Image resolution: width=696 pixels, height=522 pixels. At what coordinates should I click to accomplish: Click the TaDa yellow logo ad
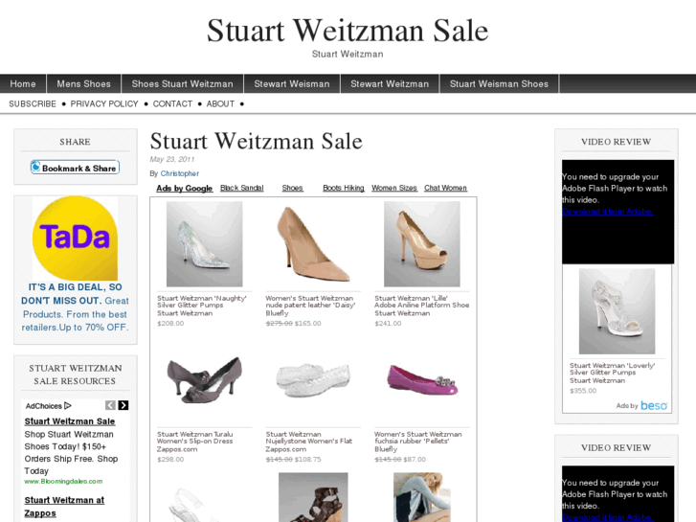point(75,238)
